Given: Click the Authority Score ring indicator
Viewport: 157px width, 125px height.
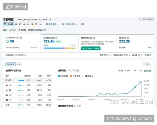Looking at the screenshot, I should pyautogui.click(x=7, y=41).
